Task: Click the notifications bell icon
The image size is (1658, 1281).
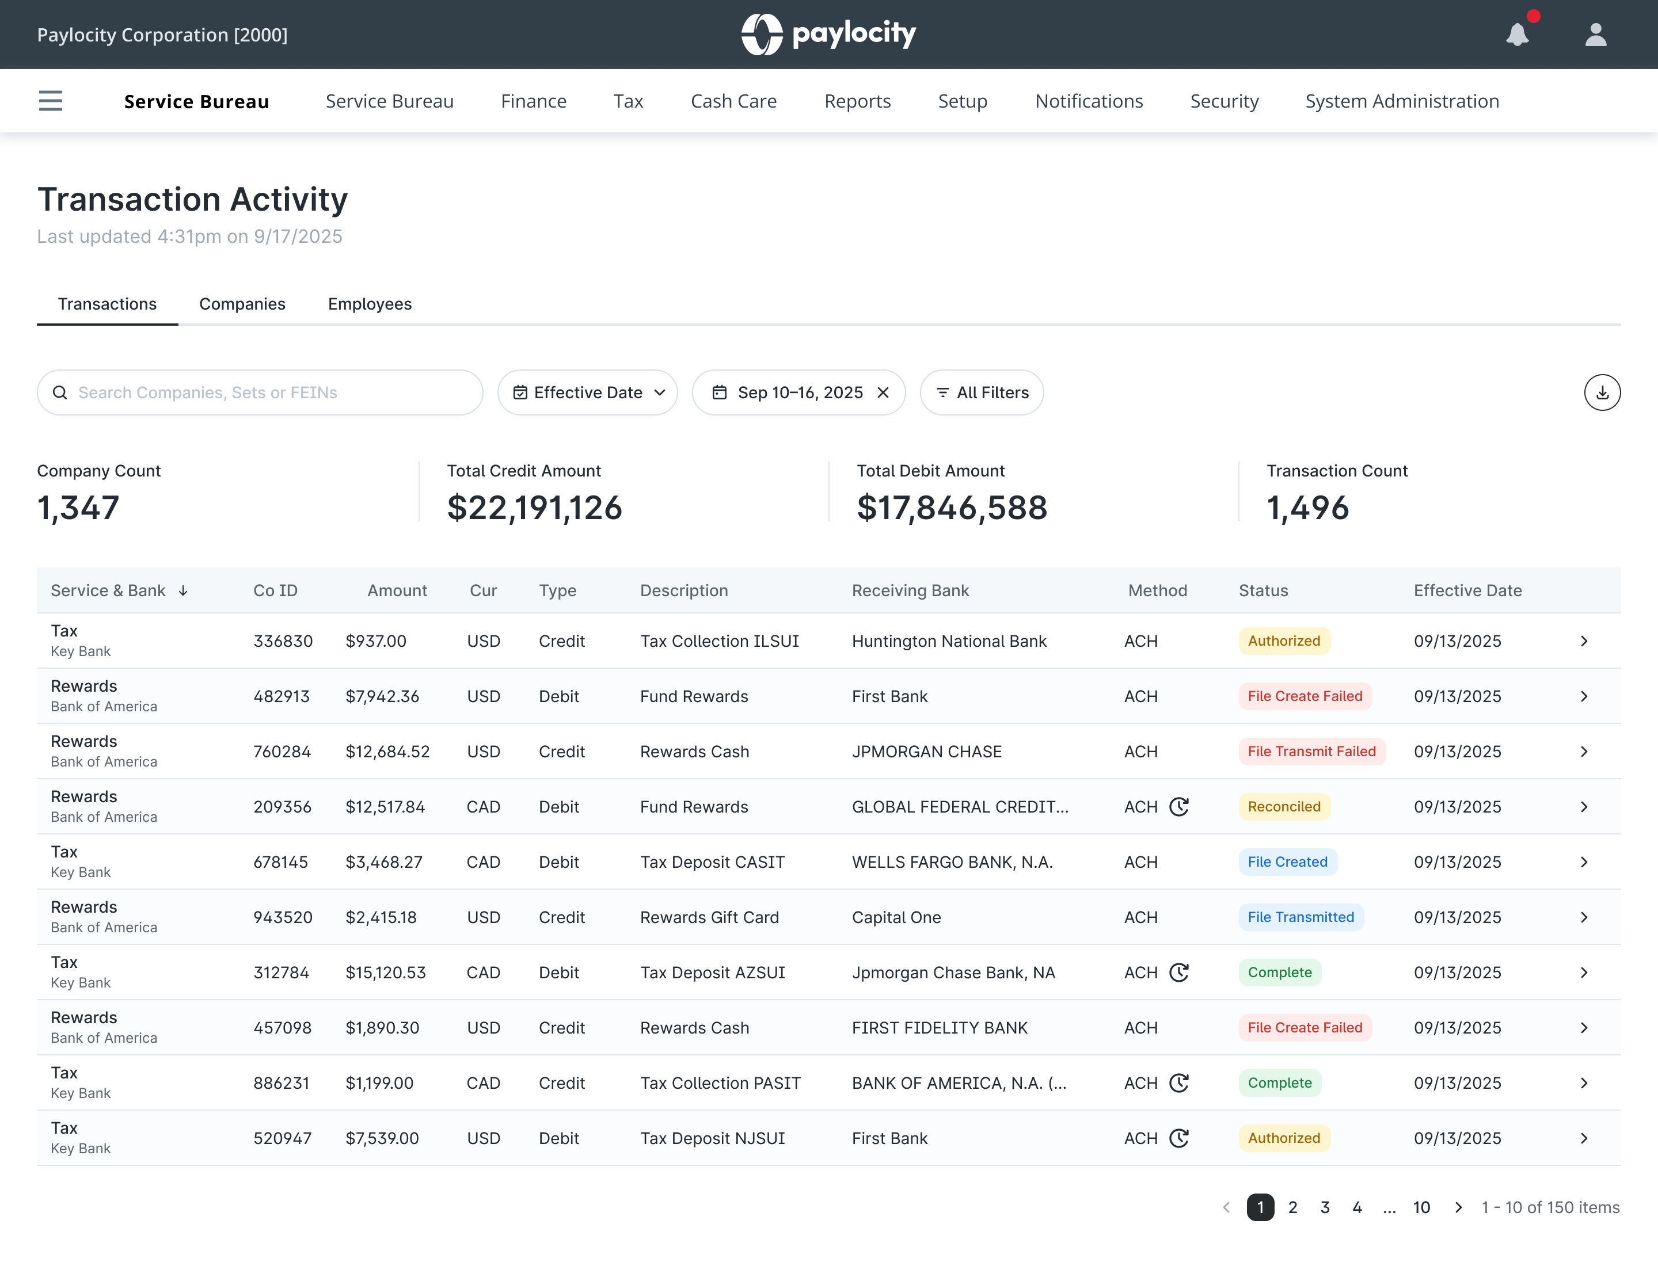Action: [1517, 35]
